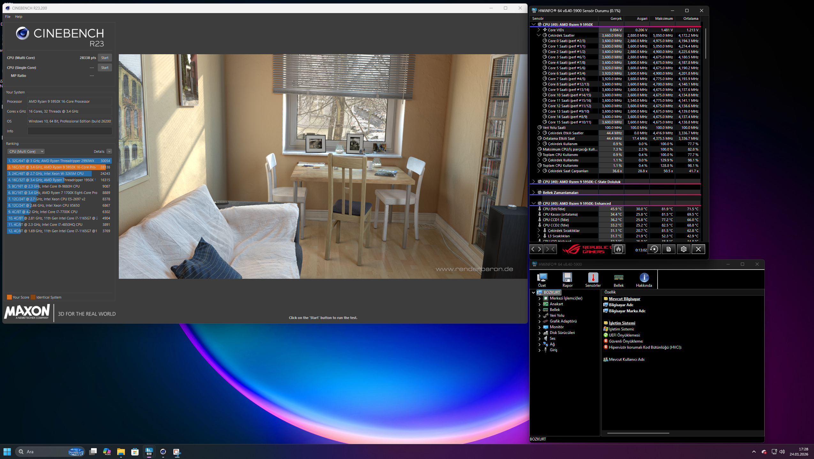Collapse the Çekirdek Saatler sensor group
Viewport: 814px width, 459px height.
pyautogui.click(x=539, y=35)
